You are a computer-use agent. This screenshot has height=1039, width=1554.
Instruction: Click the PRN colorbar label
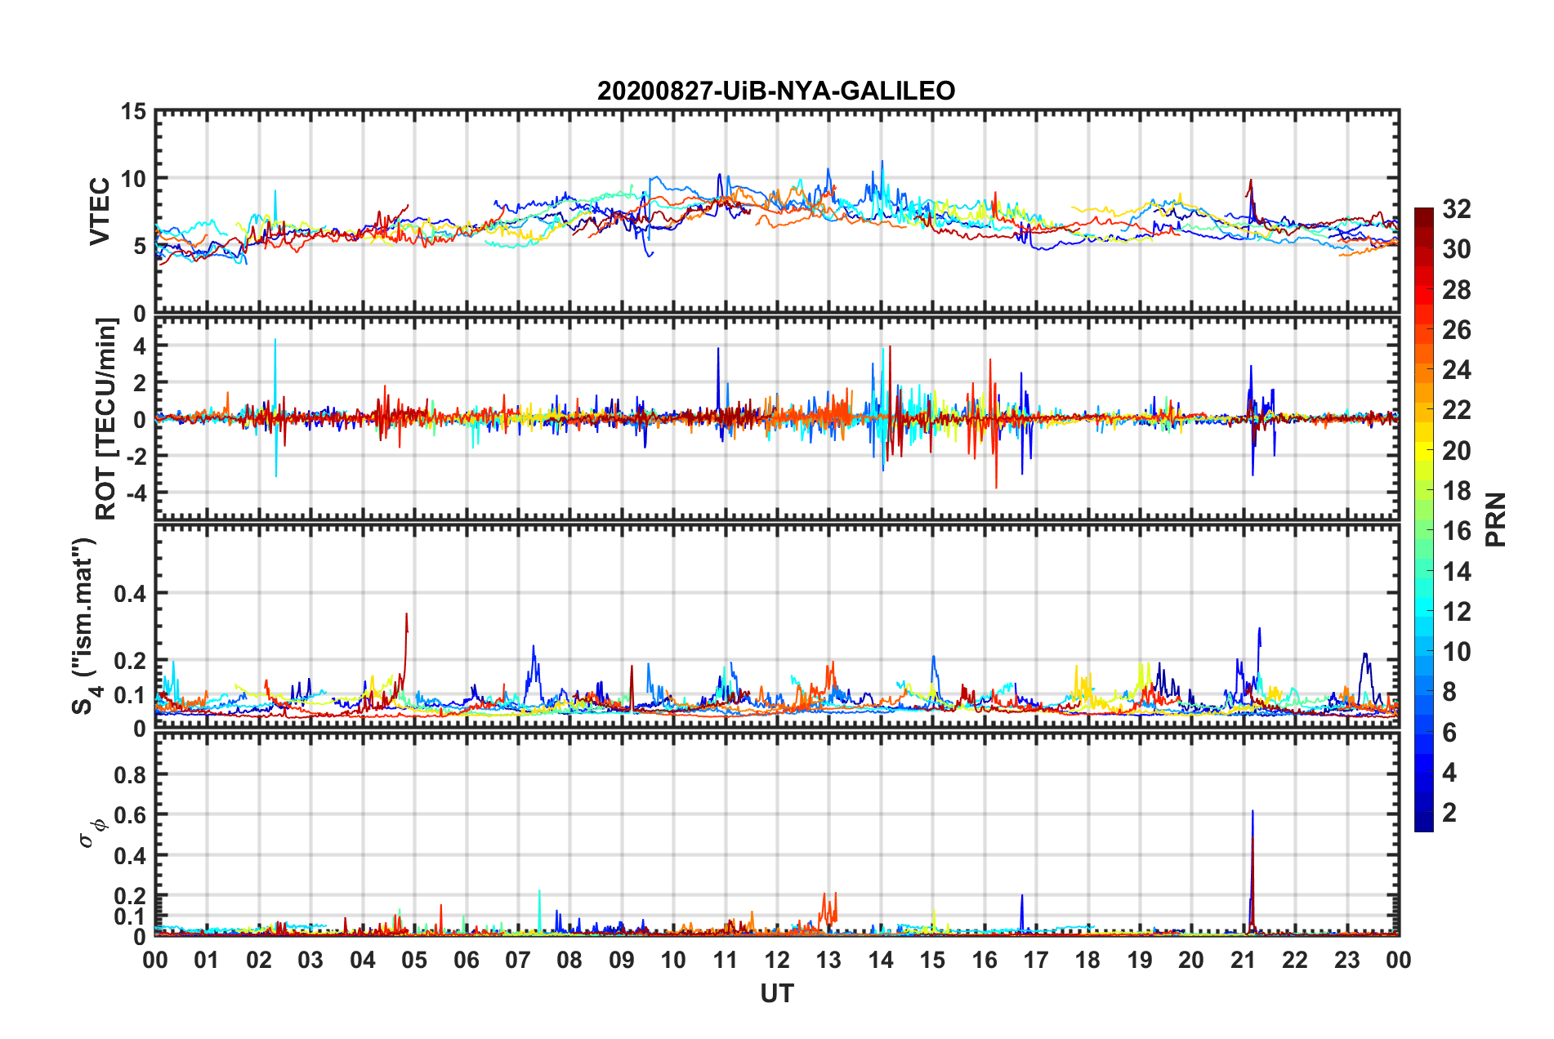pyautogui.click(x=1497, y=519)
